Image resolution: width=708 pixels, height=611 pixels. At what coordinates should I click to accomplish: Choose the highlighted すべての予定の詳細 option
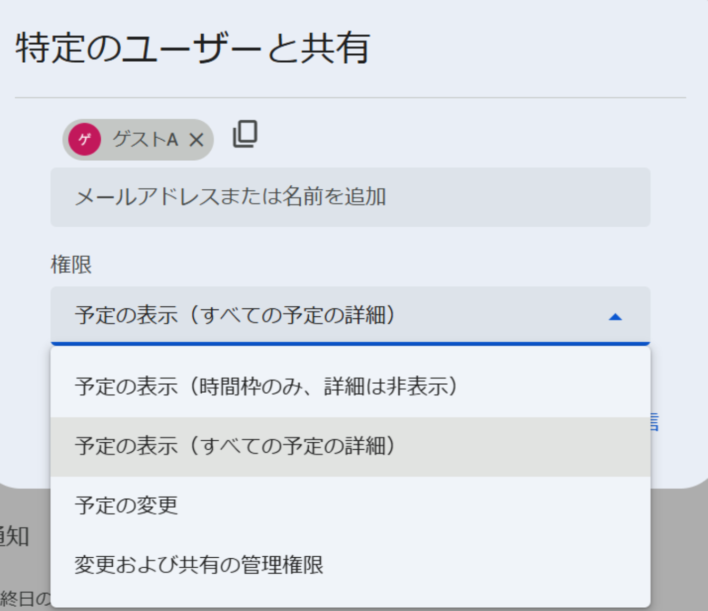click(x=234, y=446)
